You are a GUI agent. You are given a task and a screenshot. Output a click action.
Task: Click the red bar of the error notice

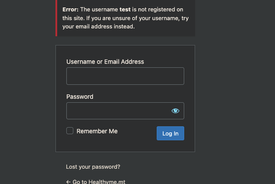(56, 18)
